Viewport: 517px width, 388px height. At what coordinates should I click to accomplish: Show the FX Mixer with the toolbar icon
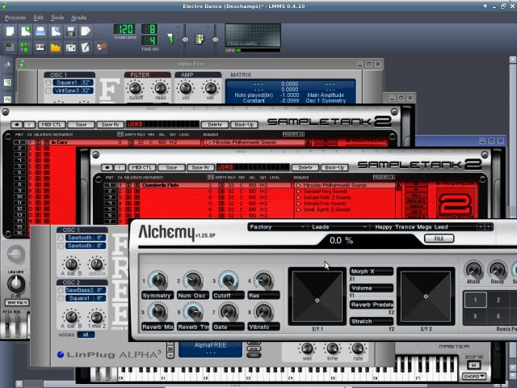pos(70,48)
